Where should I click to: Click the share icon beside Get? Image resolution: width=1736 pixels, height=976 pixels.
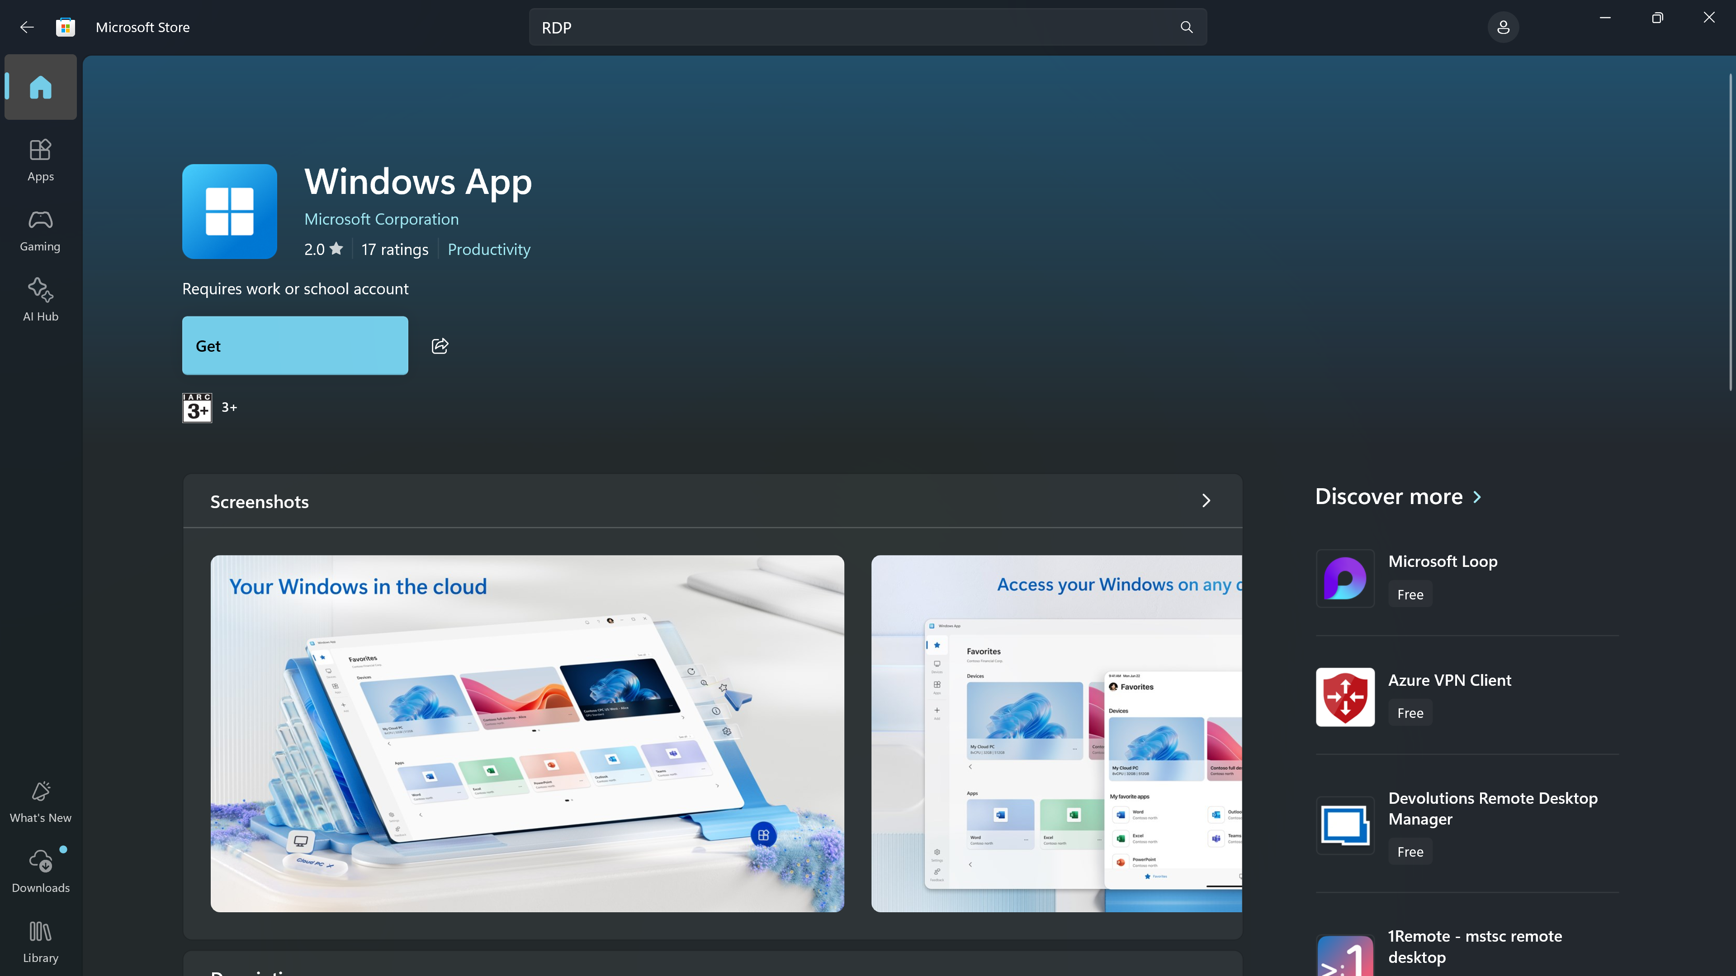[440, 345]
